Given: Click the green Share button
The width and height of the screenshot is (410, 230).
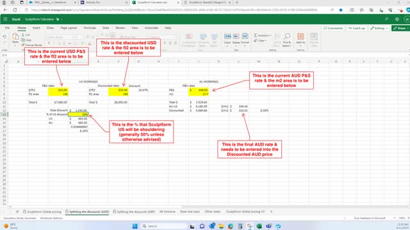Looking at the screenshot, I should [400, 28].
